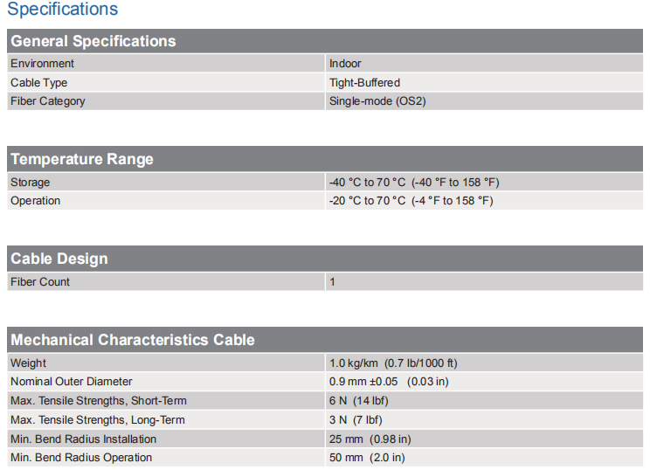Select the Min. Bend Radius Operation label
The height and width of the screenshot is (470, 650).
tap(81, 458)
